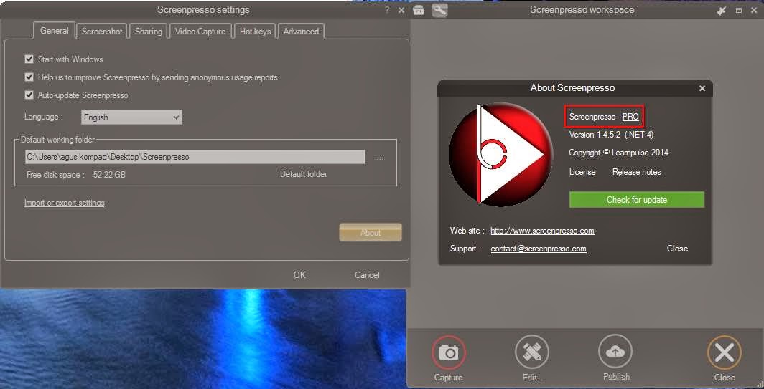Image resolution: width=764 pixels, height=389 pixels.
Task: Expand the Language dropdown showing English
Action: click(131, 117)
